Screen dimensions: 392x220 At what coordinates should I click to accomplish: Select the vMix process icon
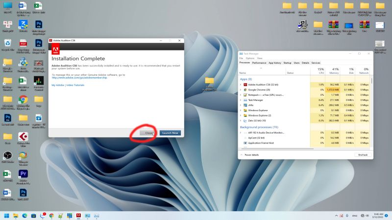[x=245, y=105]
